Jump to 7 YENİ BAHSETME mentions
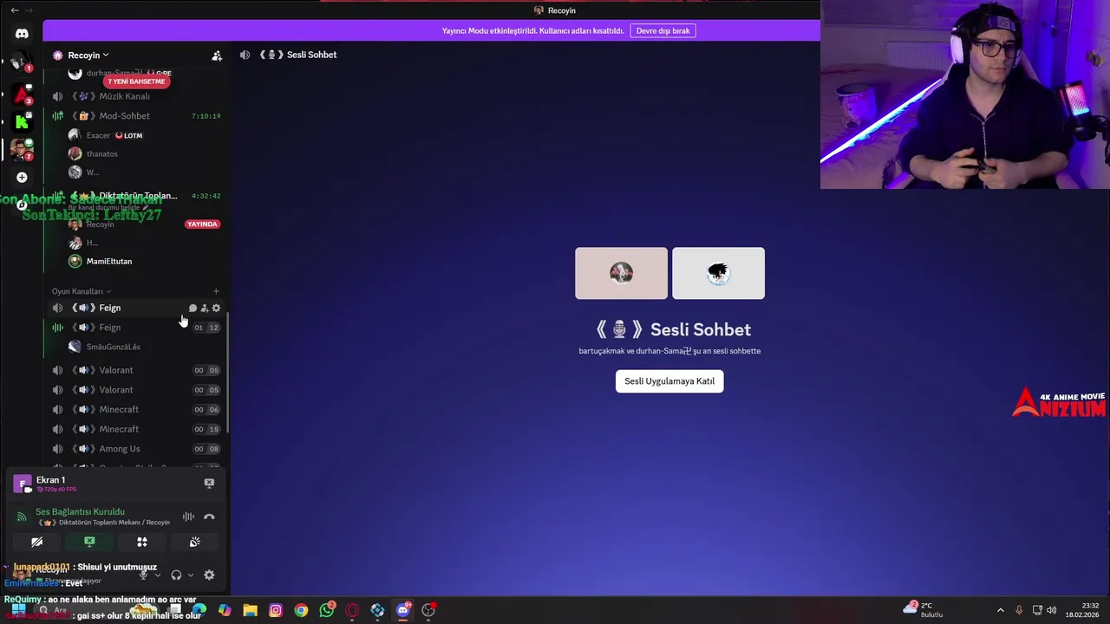The height and width of the screenshot is (624, 1110). point(134,81)
